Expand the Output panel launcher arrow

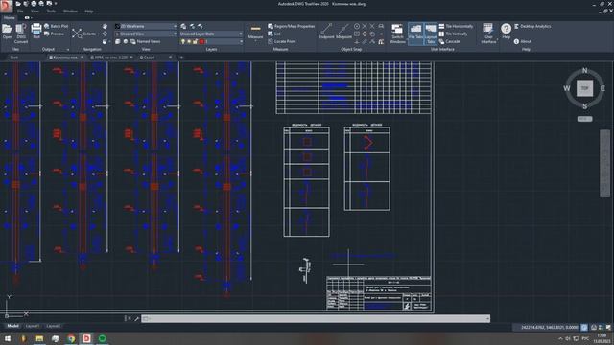pos(68,50)
